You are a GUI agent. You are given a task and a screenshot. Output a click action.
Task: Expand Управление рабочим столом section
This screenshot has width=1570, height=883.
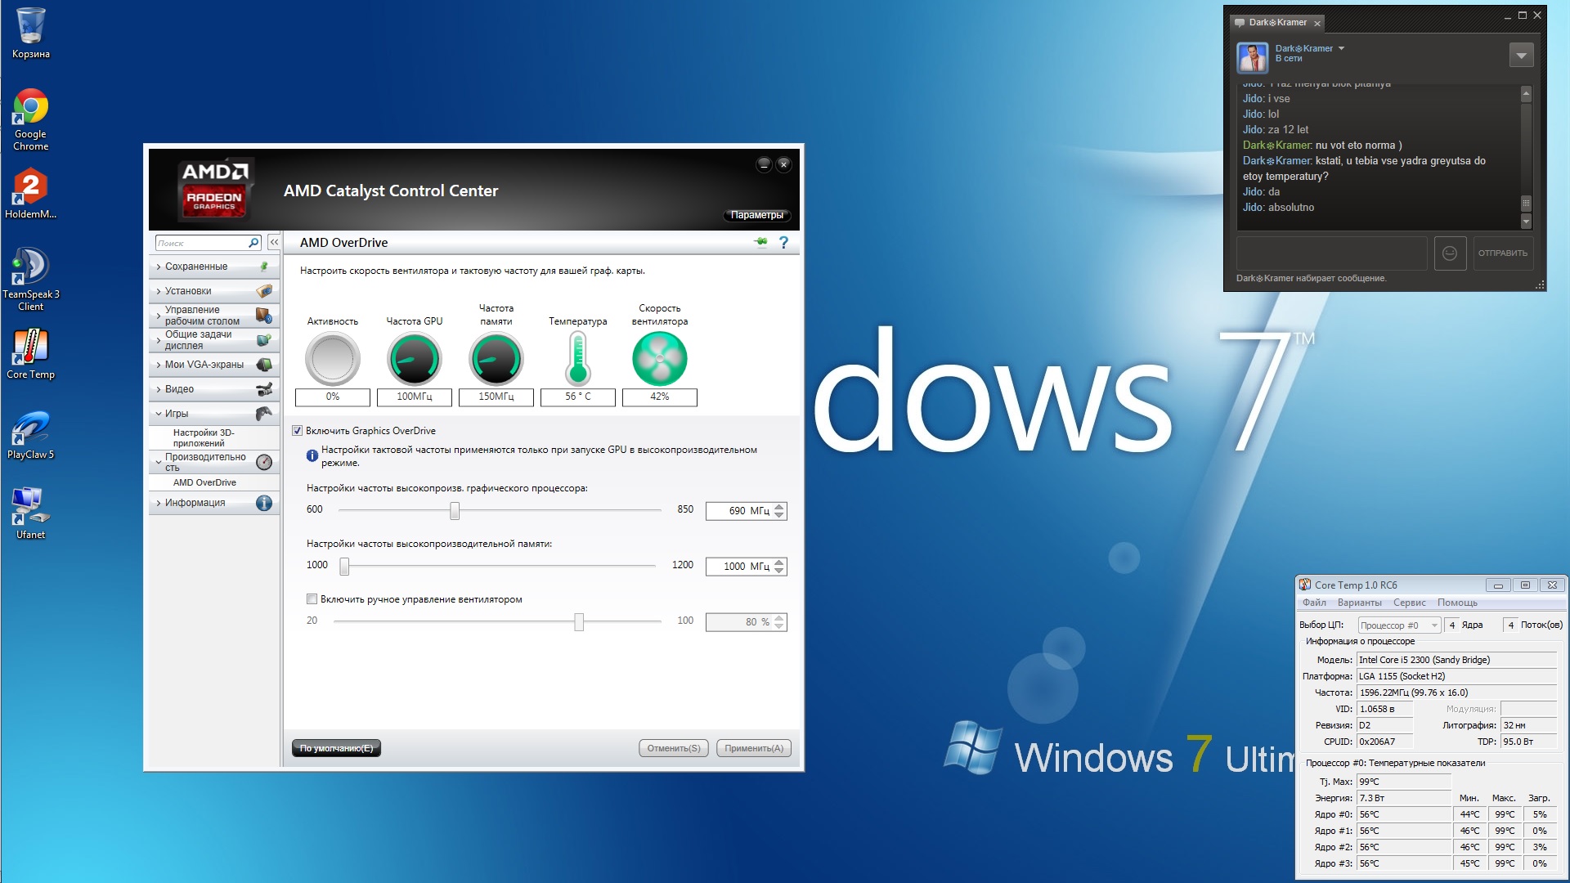[x=214, y=316]
